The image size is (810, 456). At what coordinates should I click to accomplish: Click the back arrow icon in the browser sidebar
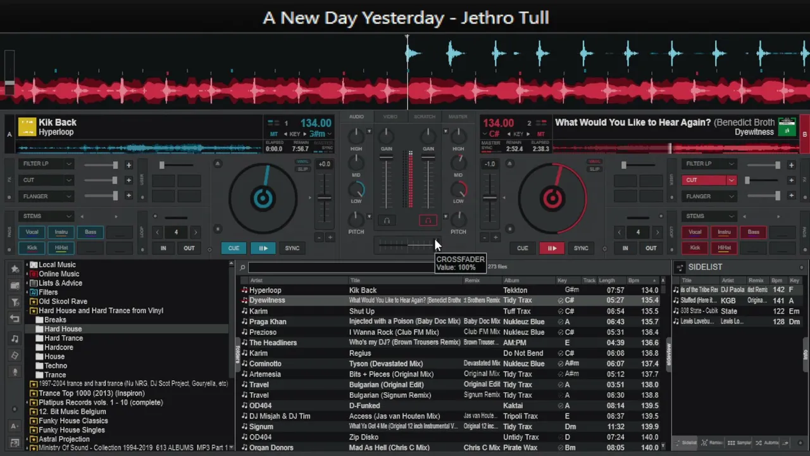point(15,319)
